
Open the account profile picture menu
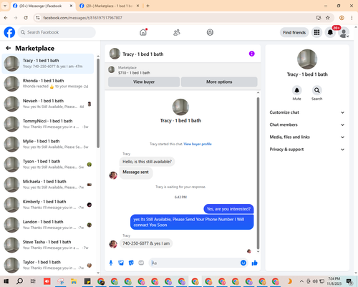tap(344, 33)
